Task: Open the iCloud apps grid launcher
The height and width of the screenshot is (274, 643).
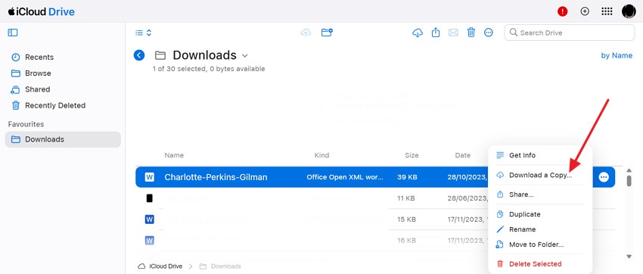Action: point(607,11)
